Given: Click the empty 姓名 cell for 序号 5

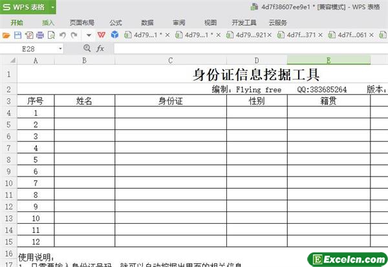Looking at the screenshot, I should coord(84,160).
